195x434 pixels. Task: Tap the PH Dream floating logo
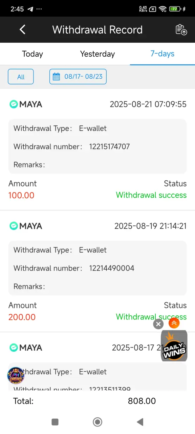[x=16, y=375]
